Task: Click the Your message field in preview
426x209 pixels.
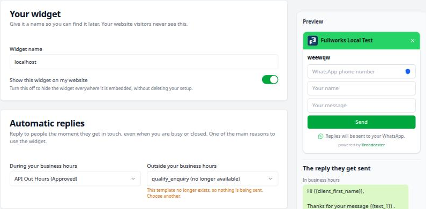Action: 361,106
